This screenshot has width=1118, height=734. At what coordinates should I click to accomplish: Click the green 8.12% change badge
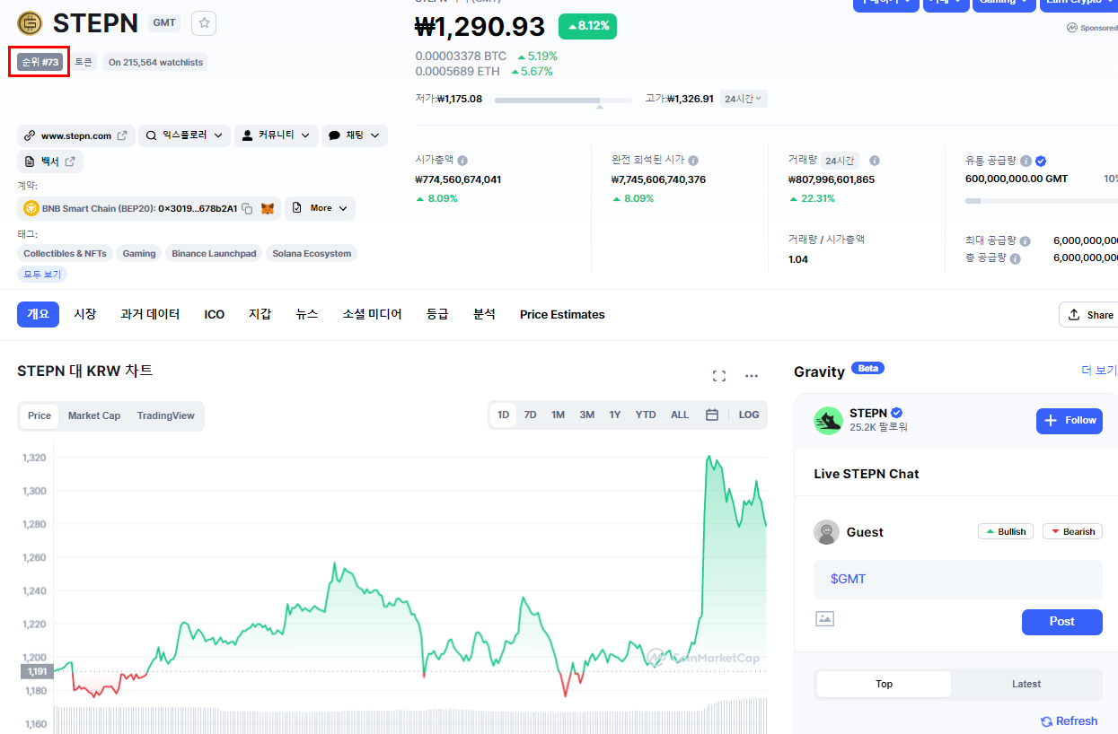tap(587, 26)
